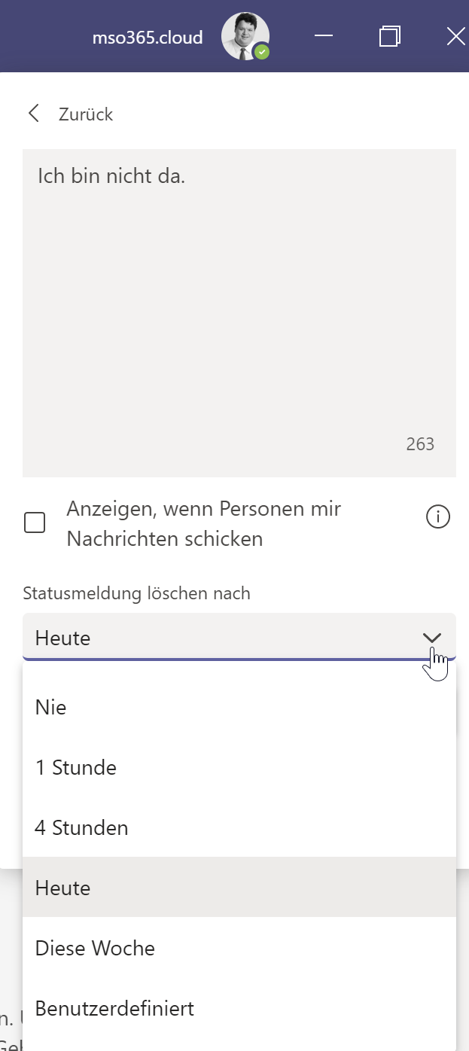
Task: Click the back chevron arrow icon
Action: pos(33,114)
